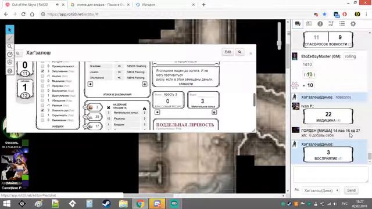Bookmark this page with star icon
Image resolution: width=372 pixels, height=209 pixels.
pos(324,14)
